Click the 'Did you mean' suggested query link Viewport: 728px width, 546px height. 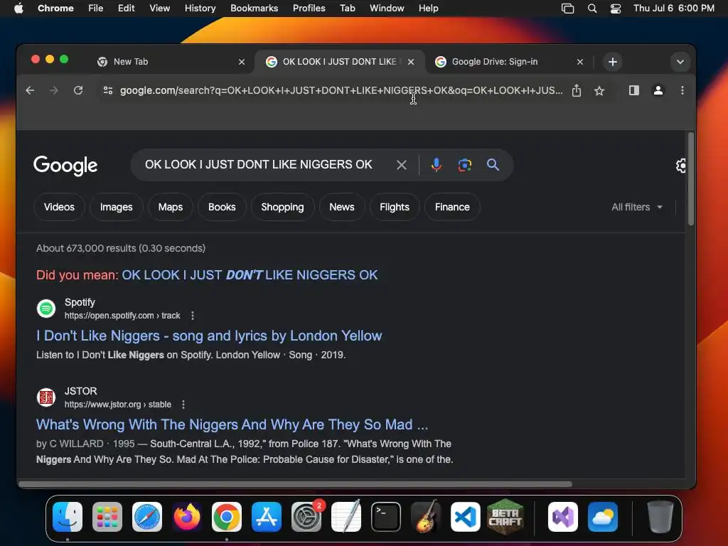tap(250, 275)
